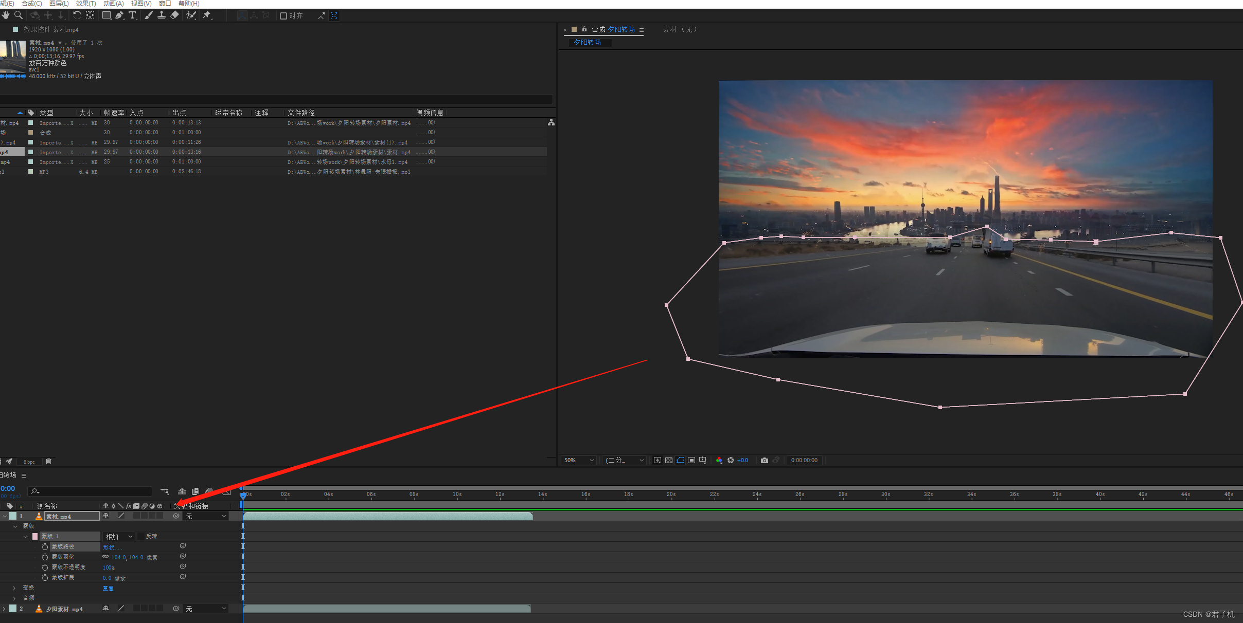The width and height of the screenshot is (1243, 623).
Task: Click the snapshot camera icon in viewer
Action: tap(764, 460)
